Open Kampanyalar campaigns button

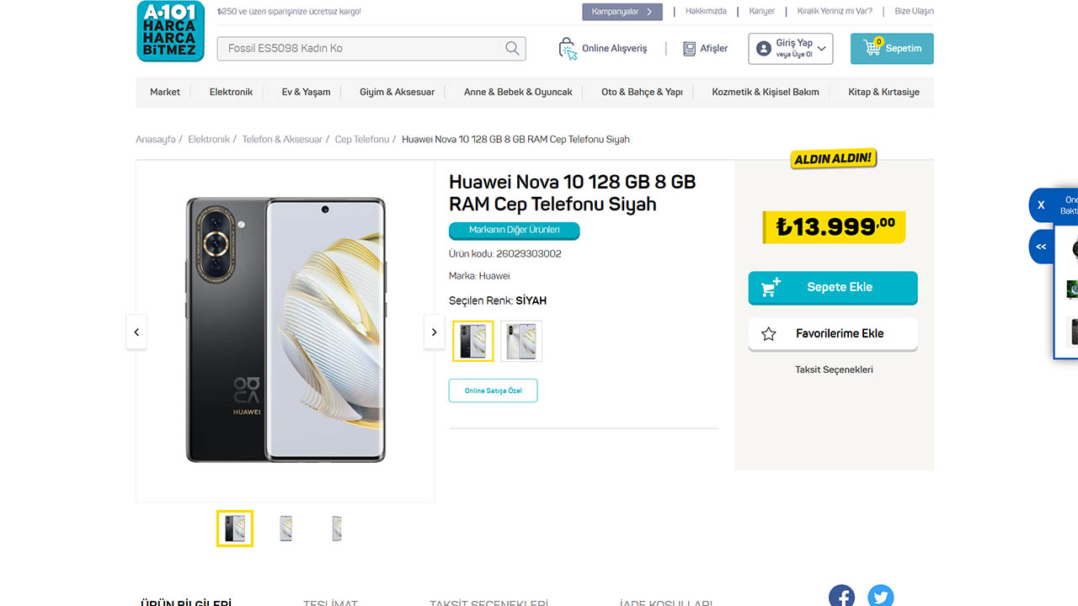pos(622,12)
